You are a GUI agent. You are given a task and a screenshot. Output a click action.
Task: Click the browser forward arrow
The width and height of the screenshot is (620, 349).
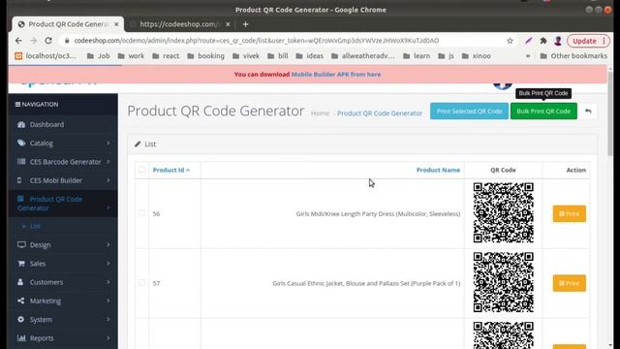tap(34, 41)
